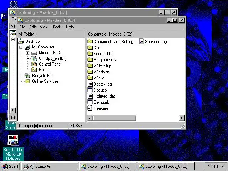Open the Edit menu
Screen dimensions: 228x171
tap(32, 27)
